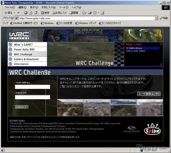The width and height of the screenshot is (171, 153).
Task: Open the Edit button dropdown arrow
Action: (x=99, y=13)
